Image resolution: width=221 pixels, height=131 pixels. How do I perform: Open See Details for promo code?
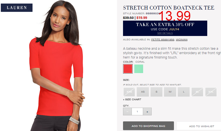point(165,33)
